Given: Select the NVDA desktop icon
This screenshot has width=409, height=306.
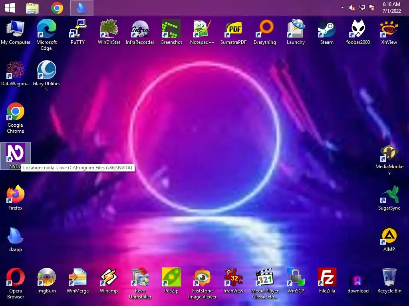Looking at the screenshot, I should (x=16, y=156).
